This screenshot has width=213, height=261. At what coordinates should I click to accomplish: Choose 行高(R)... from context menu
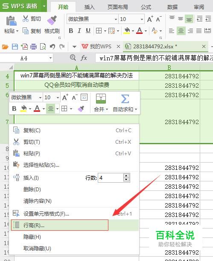[x=74, y=225]
